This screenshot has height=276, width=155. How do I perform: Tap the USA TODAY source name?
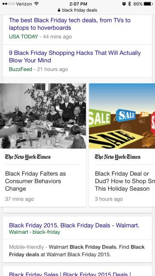tap(23, 37)
